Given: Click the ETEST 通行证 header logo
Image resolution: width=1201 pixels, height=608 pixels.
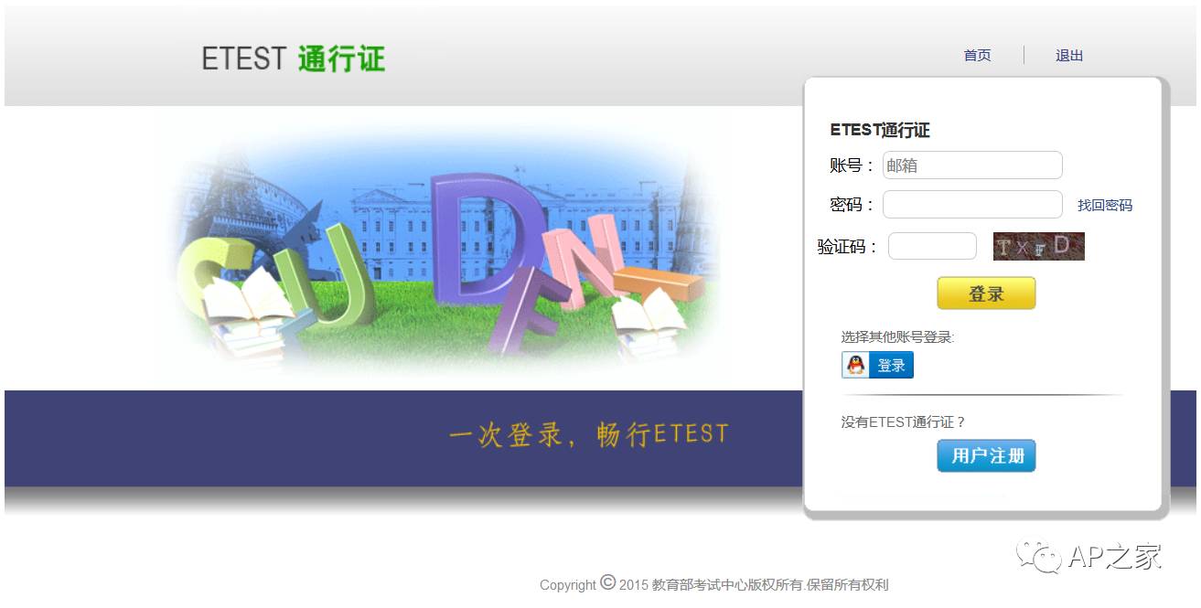Looking at the screenshot, I should 294,59.
